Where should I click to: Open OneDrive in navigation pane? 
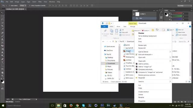tap(108, 50)
